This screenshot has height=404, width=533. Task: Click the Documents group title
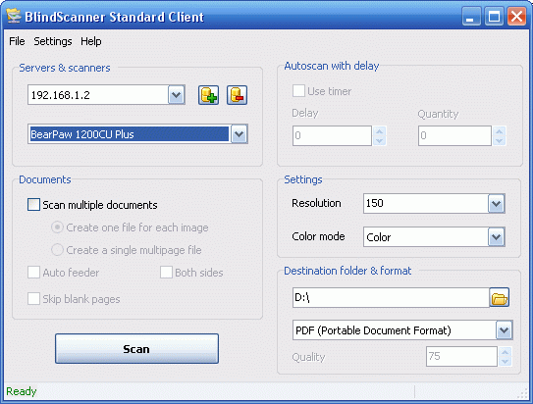[45, 179]
